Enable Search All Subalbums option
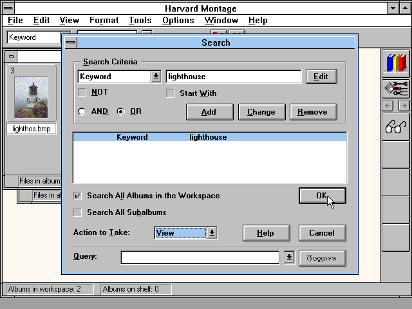412x309 pixels. point(78,212)
